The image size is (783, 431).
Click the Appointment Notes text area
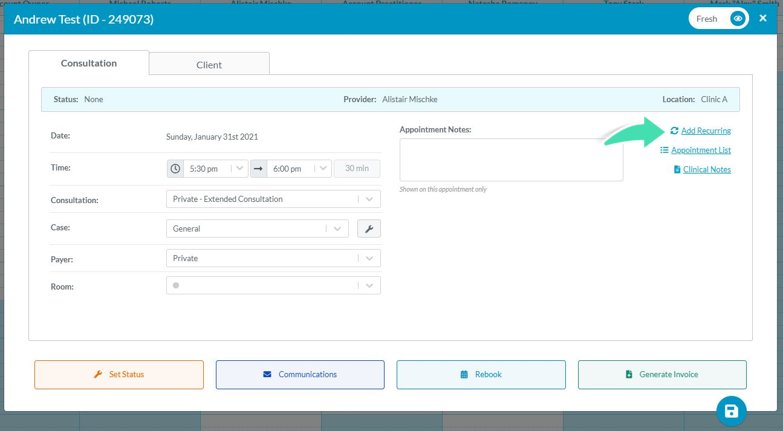511,160
